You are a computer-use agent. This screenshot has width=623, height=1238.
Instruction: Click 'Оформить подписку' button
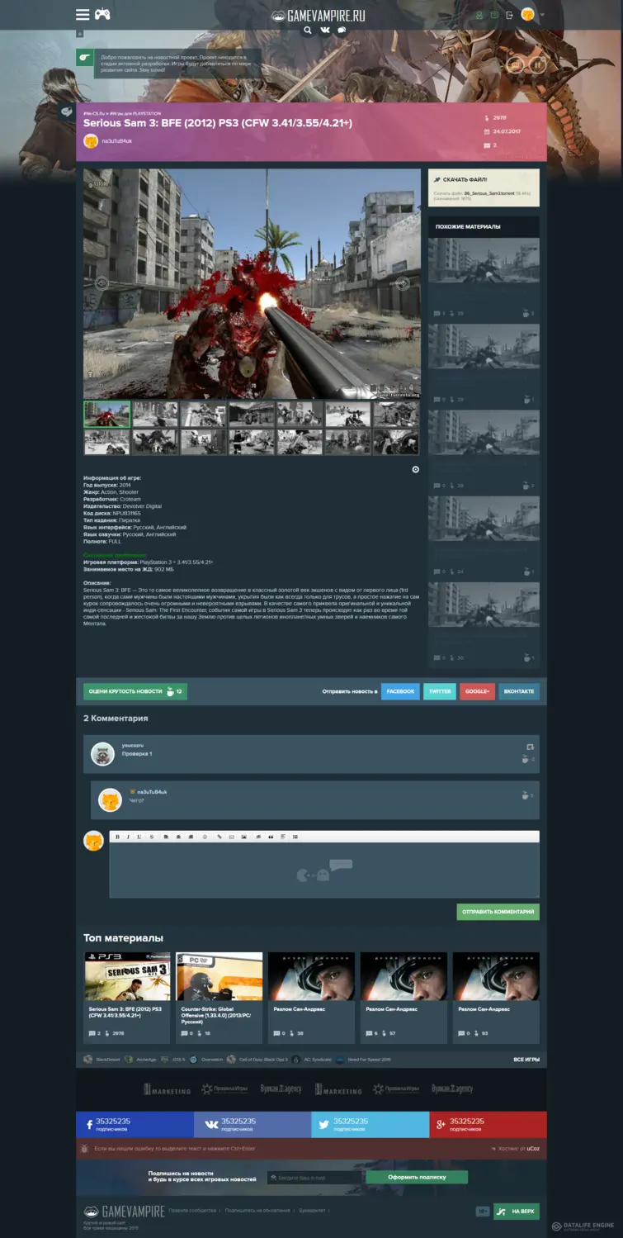point(417,1177)
